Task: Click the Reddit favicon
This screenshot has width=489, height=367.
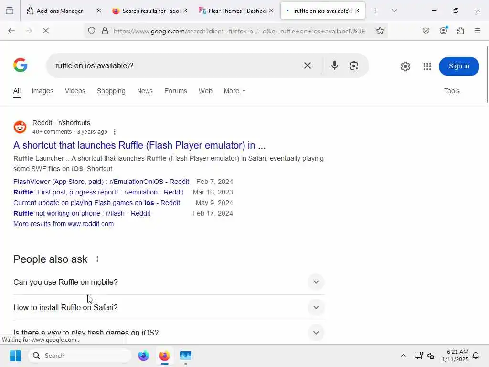Action: tap(20, 127)
